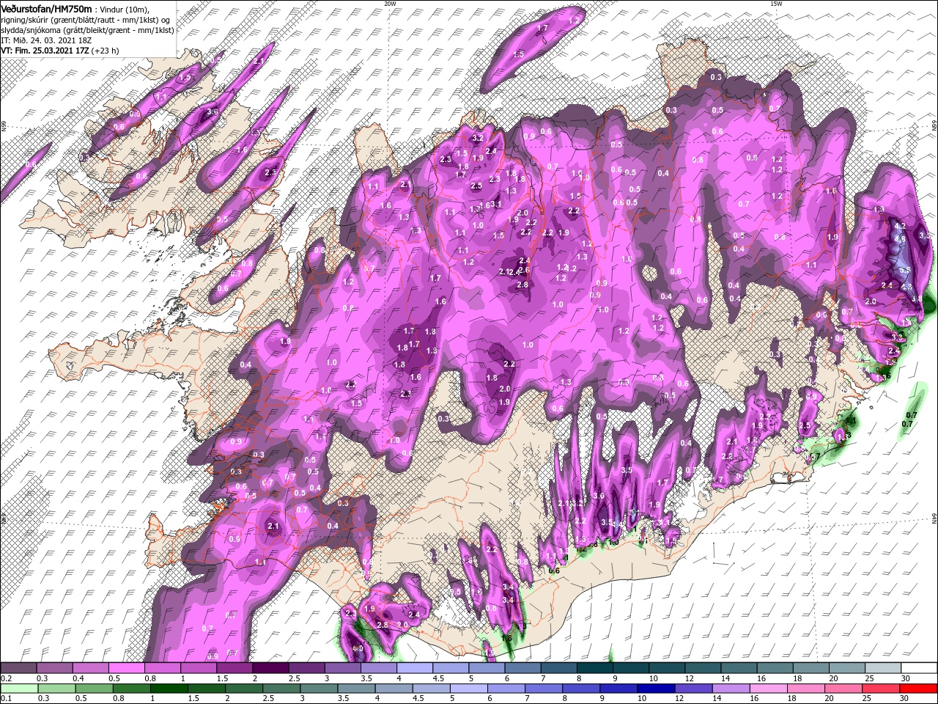
Task: Pick the lavender 4–4.5 swatch in upper legend
Action: point(415,668)
